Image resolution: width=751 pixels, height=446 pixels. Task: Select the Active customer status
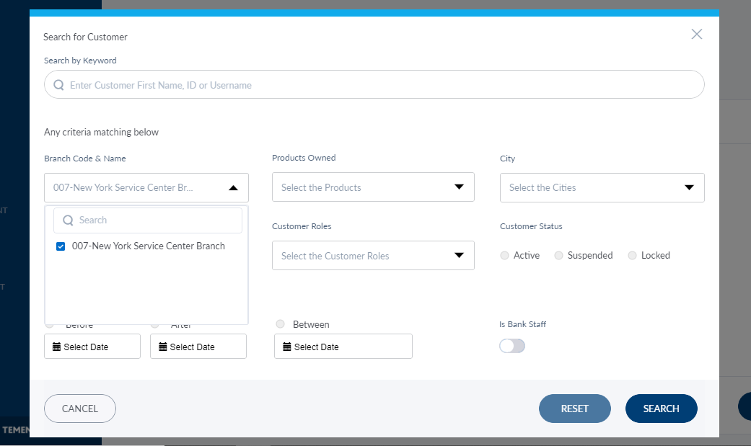tap(504, 256)
